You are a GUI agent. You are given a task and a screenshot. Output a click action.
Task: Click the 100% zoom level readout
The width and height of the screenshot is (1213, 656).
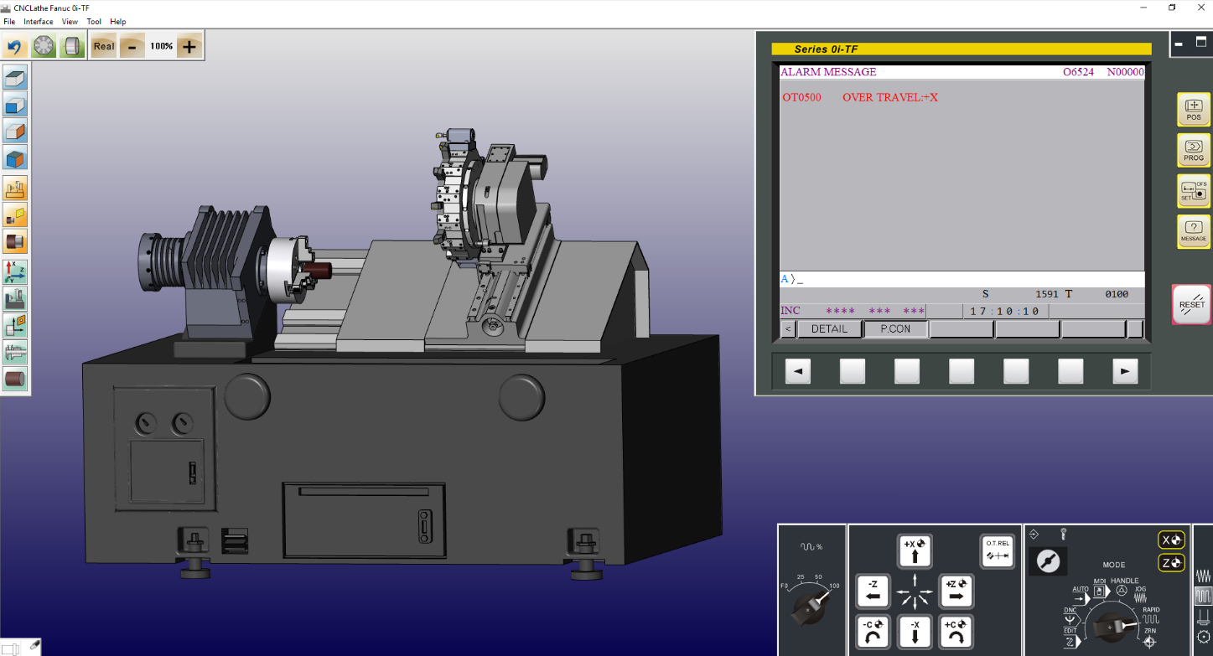tap(161, 46)
